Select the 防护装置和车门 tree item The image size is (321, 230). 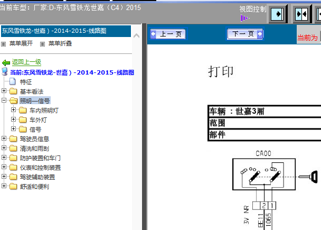(x=40, y=158)
